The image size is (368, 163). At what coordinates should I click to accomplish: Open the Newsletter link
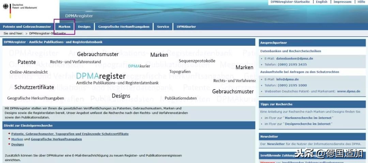pos(276,144)
